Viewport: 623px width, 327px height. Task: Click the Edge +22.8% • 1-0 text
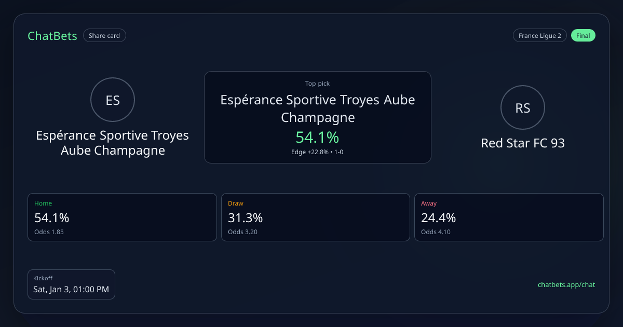(x=317, y=152)
